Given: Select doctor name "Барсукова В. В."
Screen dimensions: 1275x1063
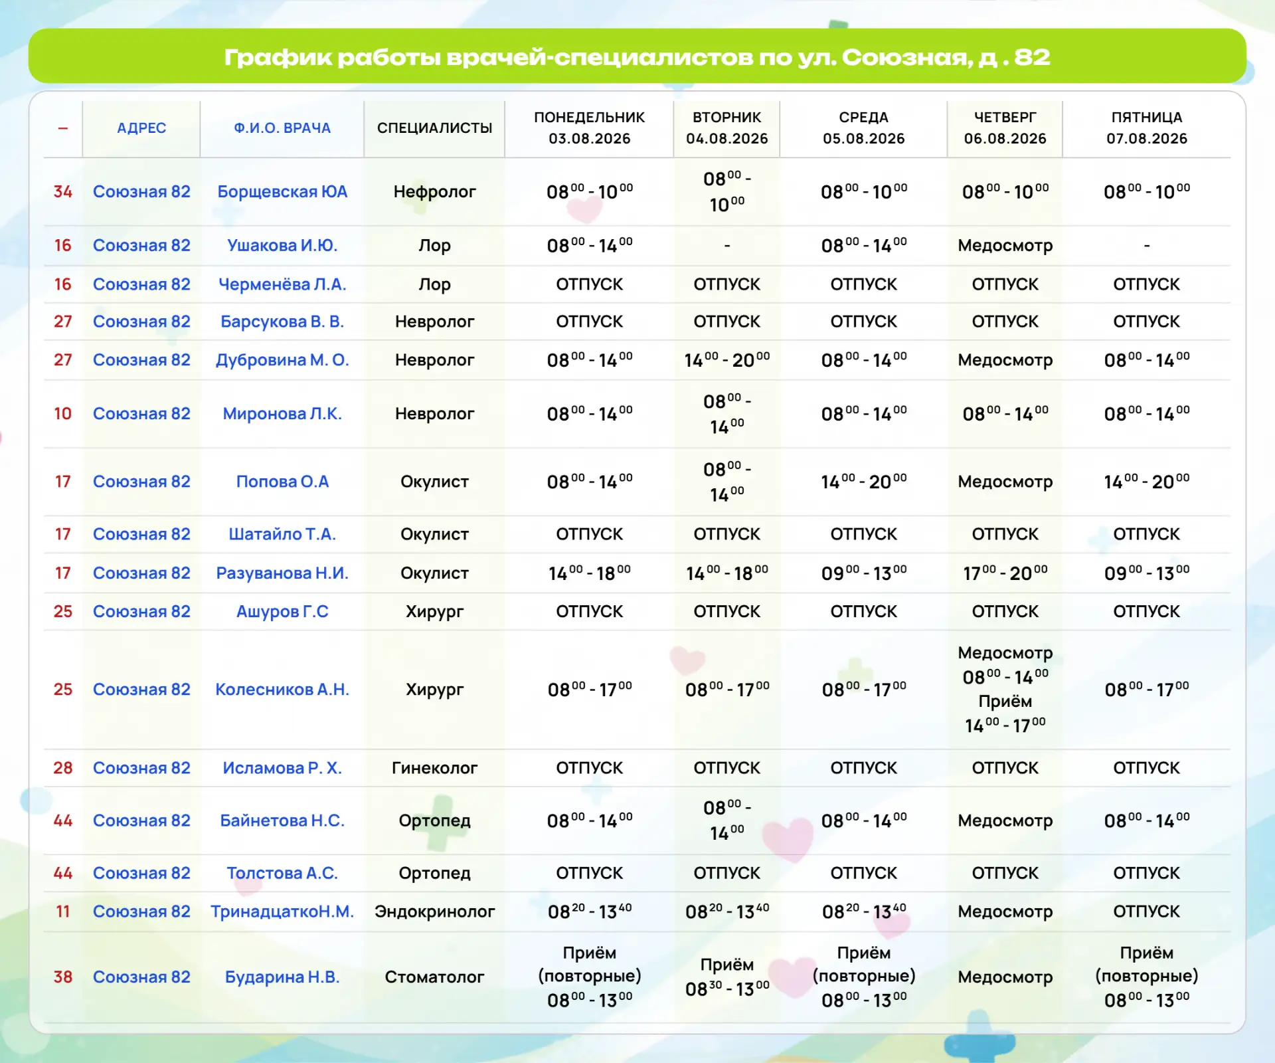Looking at the screenshot, I should 282,322.
